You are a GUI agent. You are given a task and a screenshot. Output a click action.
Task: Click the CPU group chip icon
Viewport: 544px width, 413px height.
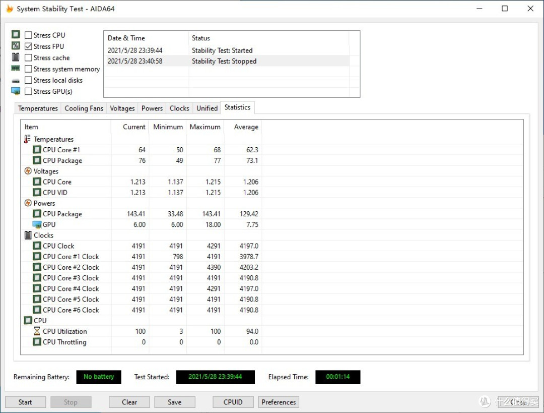coord(28,320)
